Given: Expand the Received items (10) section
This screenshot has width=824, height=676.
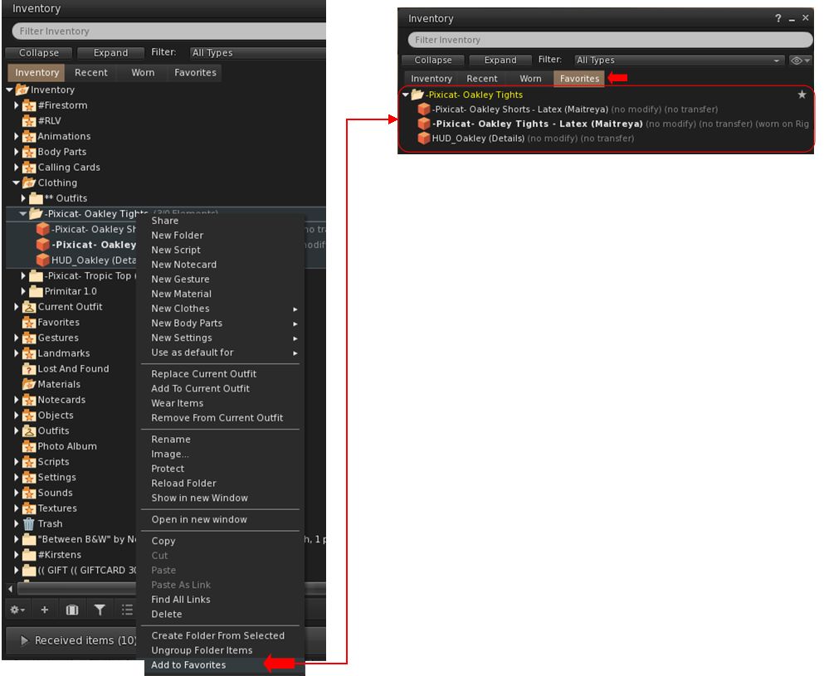Looking at the screenshot, I should (x=25, y=640).
